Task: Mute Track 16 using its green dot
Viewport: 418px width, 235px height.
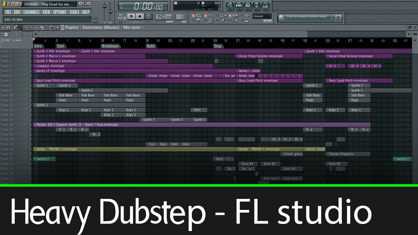Action: click(x=29, y=125)
